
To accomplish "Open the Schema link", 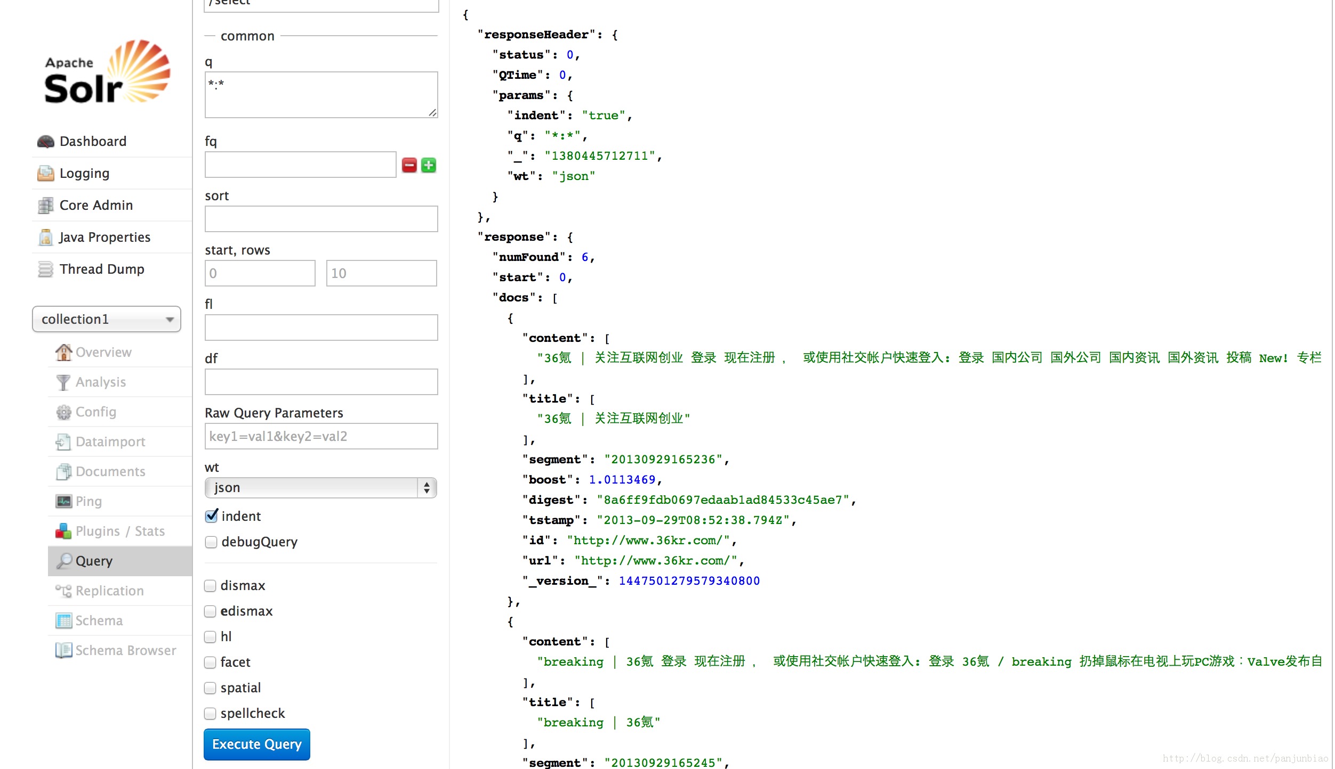I will 99,620.
